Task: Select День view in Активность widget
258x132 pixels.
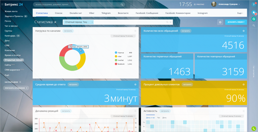Action: tap(164, 118)
